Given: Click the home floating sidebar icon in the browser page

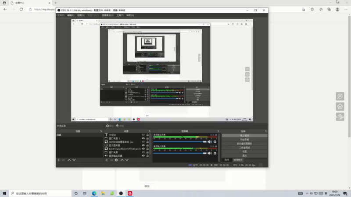Looking at the screenshot, I should 340,106.
